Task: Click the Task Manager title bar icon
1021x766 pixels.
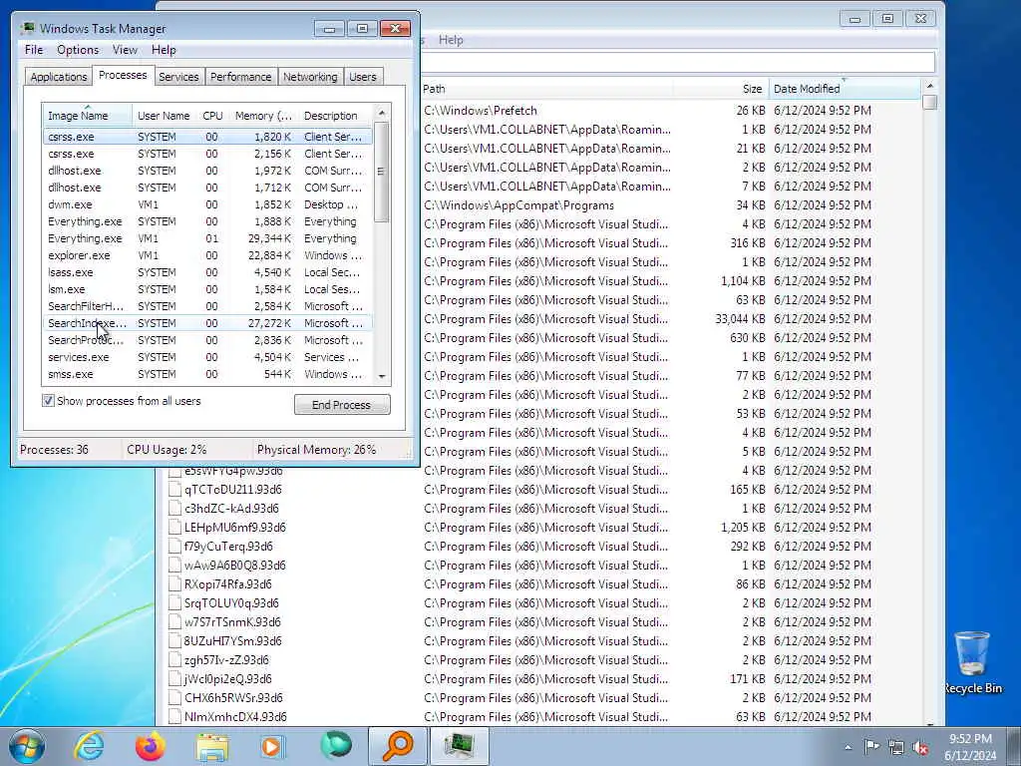Action: pyautogui.click(x=27, y=28)
